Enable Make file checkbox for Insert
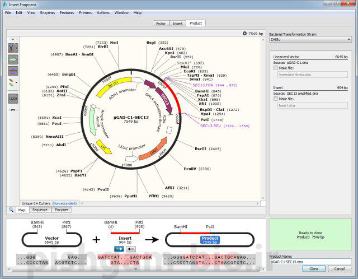The image size is (358, 279). point(276,99)
